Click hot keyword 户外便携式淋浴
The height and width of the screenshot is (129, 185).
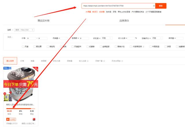[138, 12]
